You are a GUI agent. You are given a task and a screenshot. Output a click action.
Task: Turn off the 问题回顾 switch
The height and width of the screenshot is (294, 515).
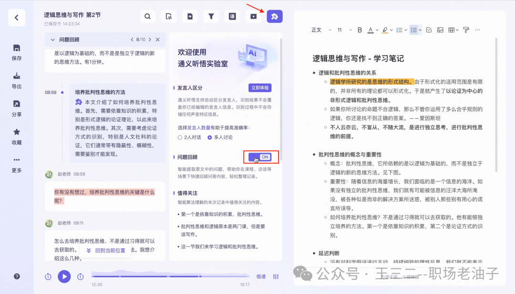coord(261,156)
